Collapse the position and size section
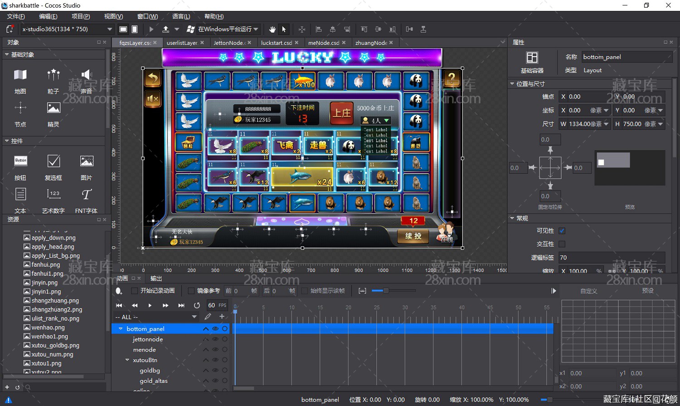Viewport: 680px width, 406px height. (512, 84)
